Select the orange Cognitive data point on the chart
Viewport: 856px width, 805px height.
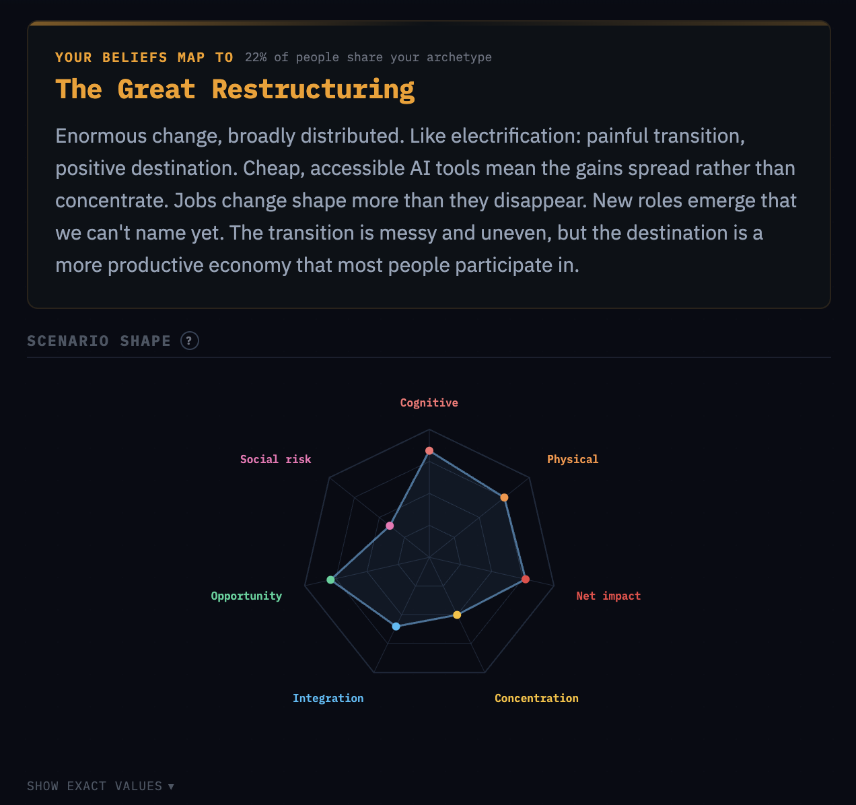(x=429, y=451)
